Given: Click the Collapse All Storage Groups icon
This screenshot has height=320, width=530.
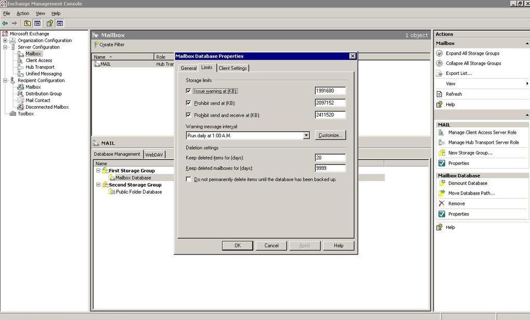Looking at the screenshot, I should pyautogui.click(x=439, y=63).
